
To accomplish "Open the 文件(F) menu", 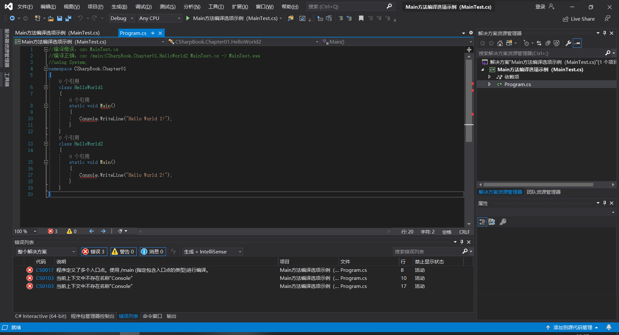I will [25, 6].
